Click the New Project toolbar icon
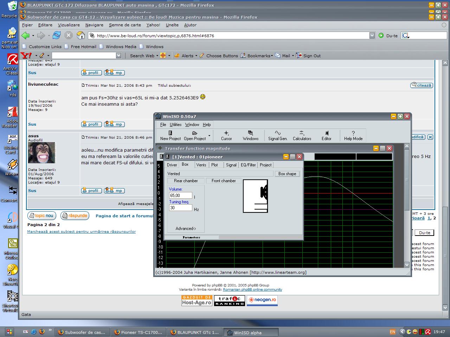450x337 pixels. click(x=170, y=133)
